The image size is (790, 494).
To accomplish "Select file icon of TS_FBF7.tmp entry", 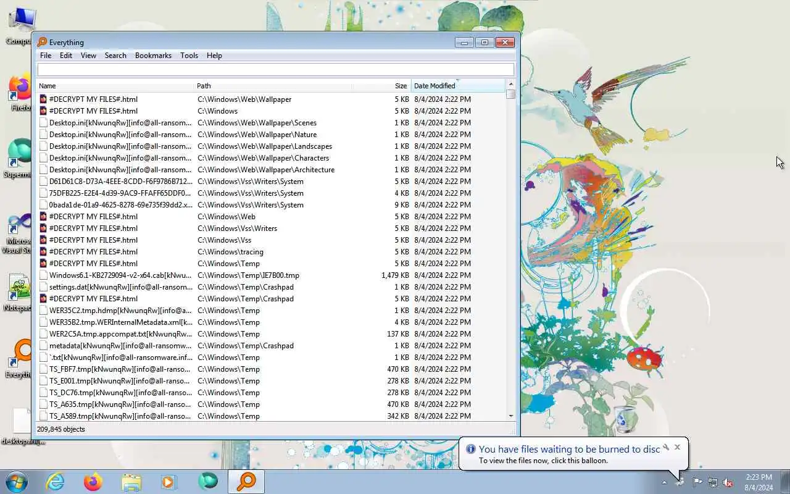I will 43,369.
